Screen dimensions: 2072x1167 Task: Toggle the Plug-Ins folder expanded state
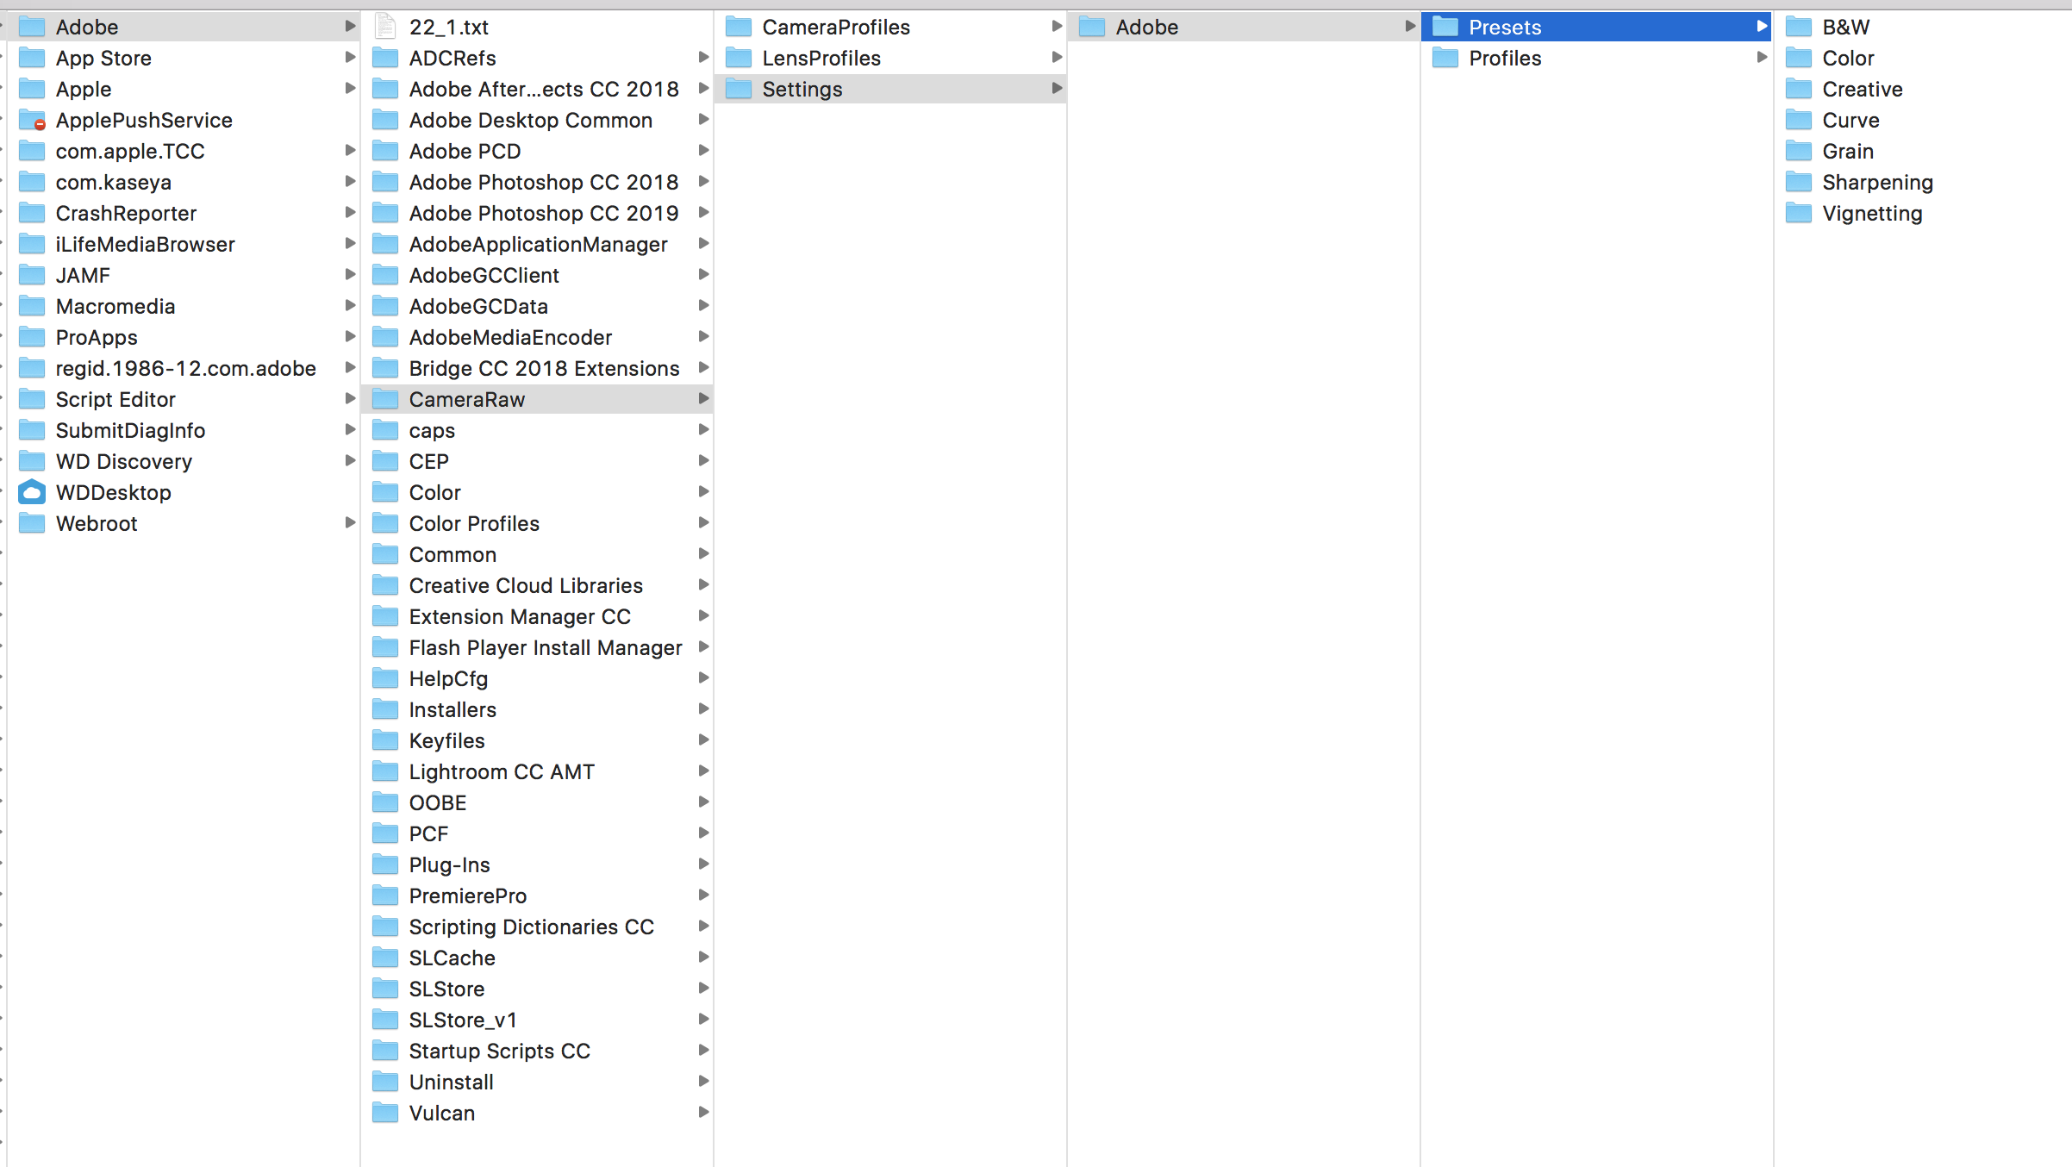point(703,864)
